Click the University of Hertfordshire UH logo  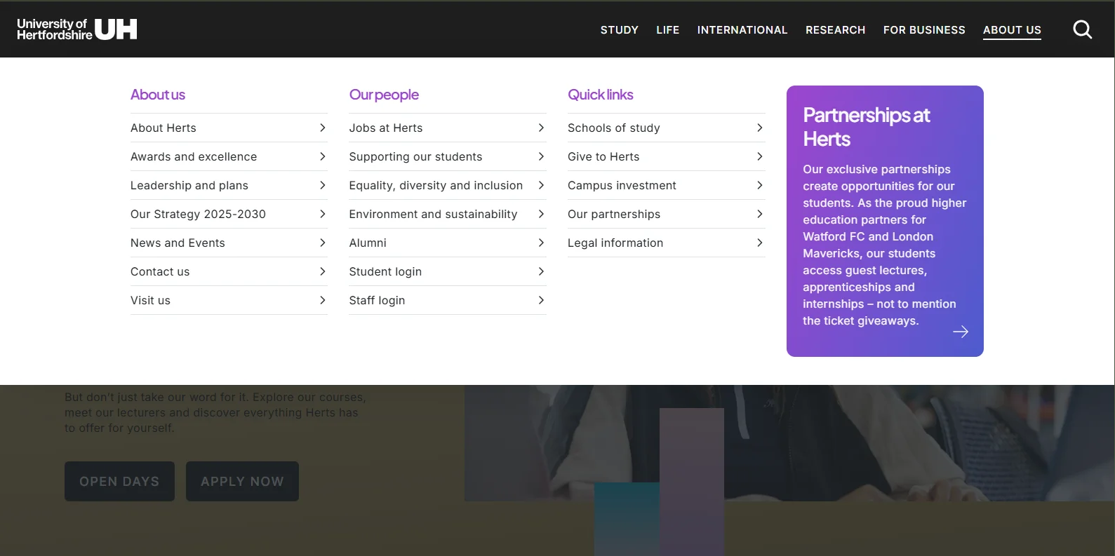[77, 29]
